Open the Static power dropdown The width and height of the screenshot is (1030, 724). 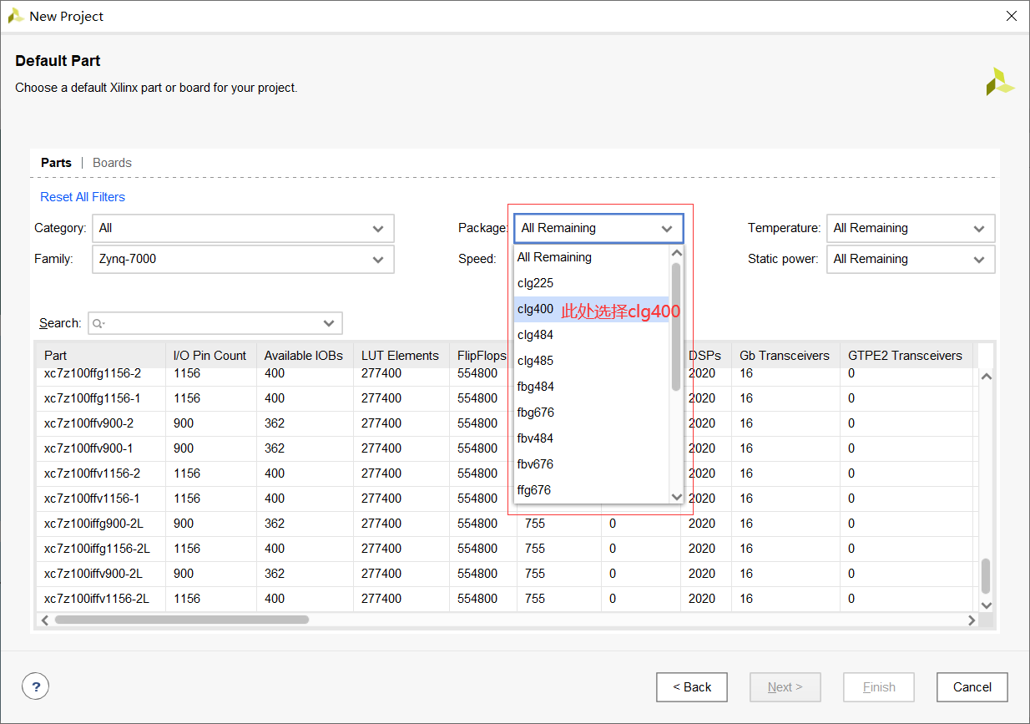click(x=911, y=259)
